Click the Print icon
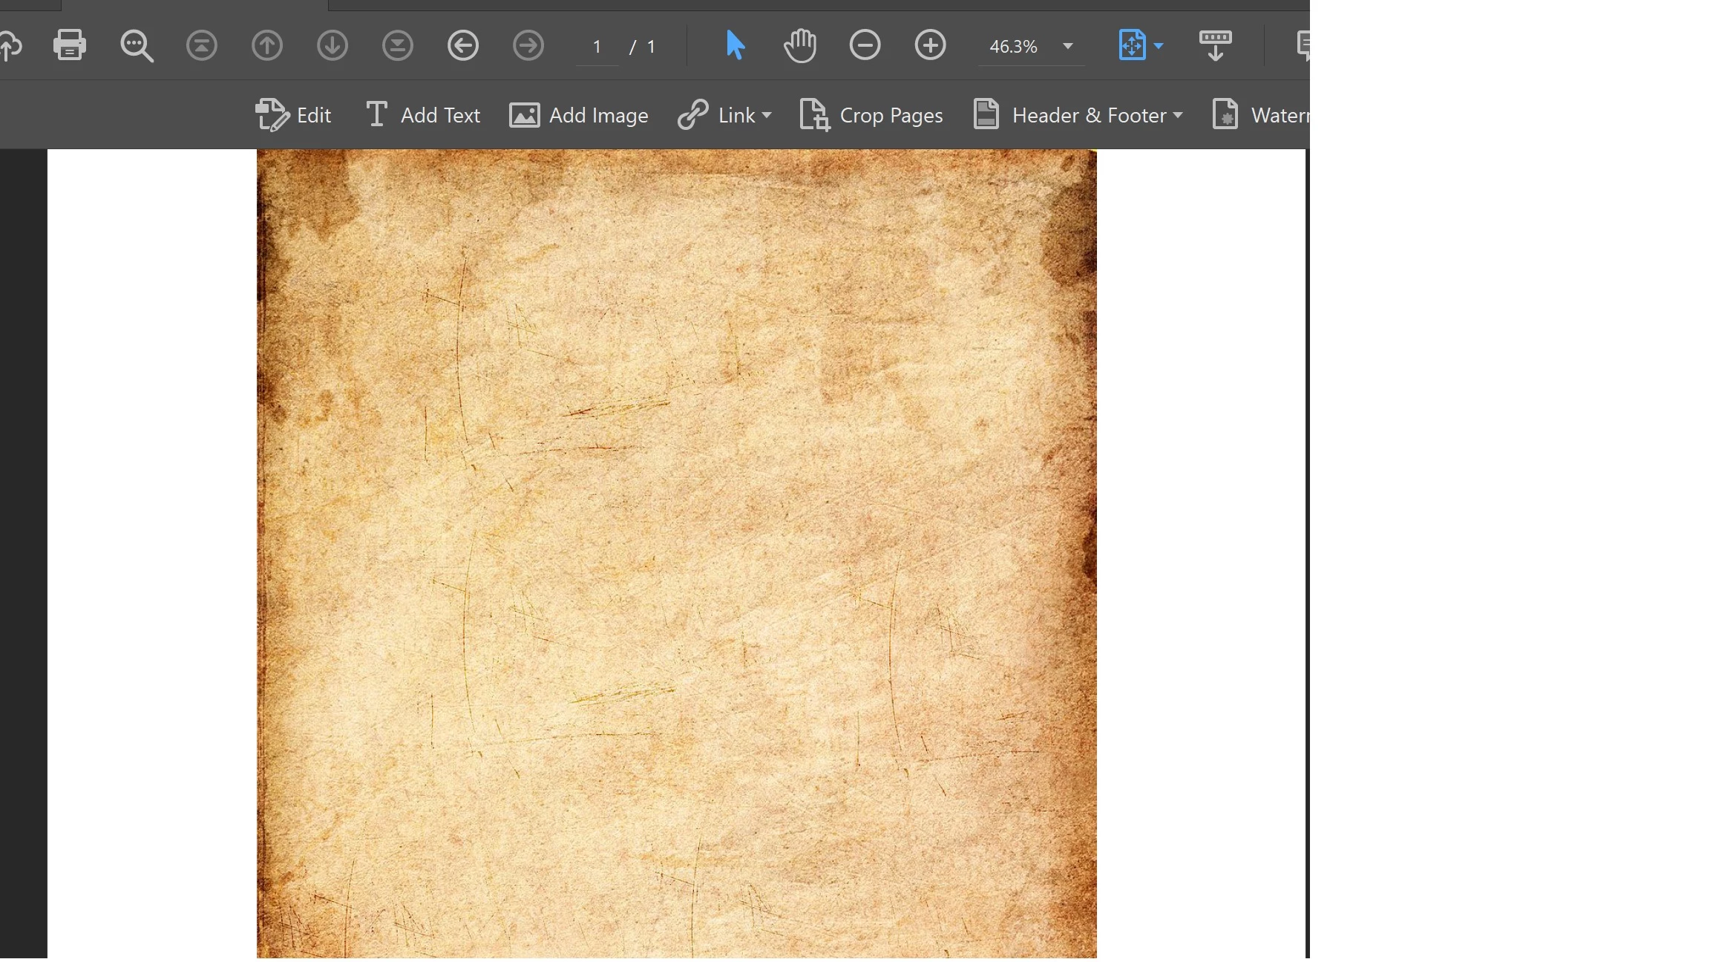The width and height of the screenshot is (1710, 962). 70,45
